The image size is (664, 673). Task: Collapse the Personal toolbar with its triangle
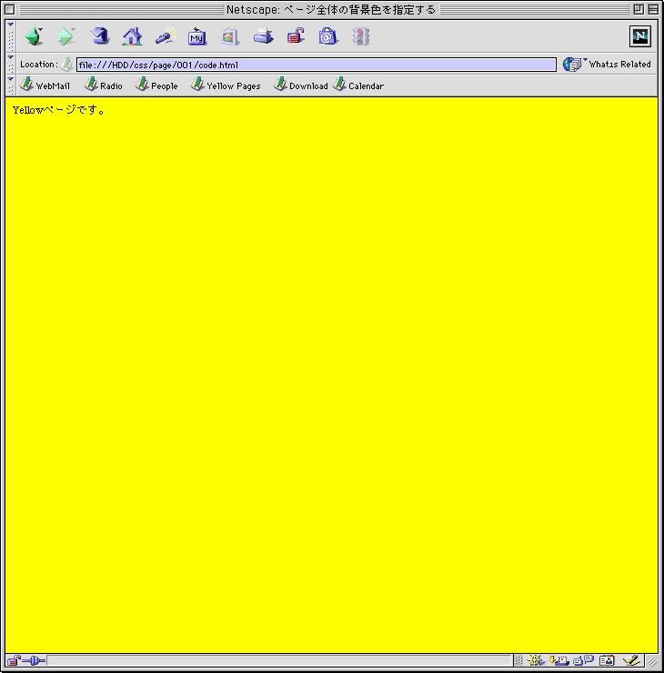click(x=11, y=79)
